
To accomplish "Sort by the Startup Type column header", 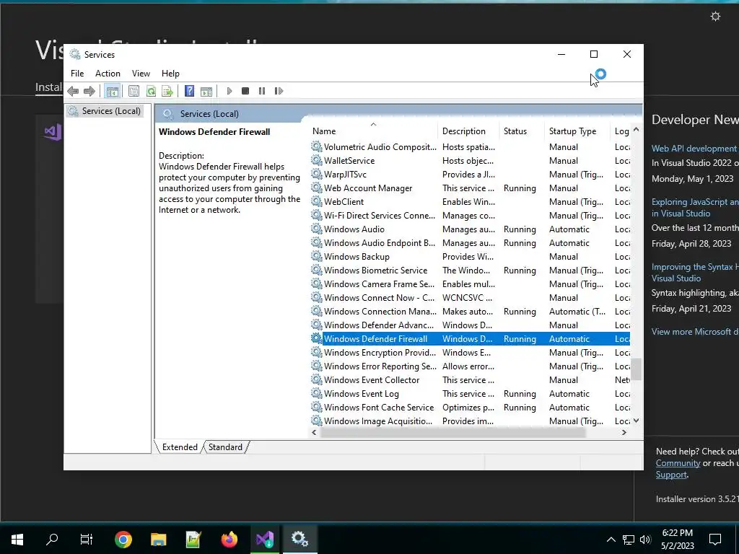I will pos(577,131).
